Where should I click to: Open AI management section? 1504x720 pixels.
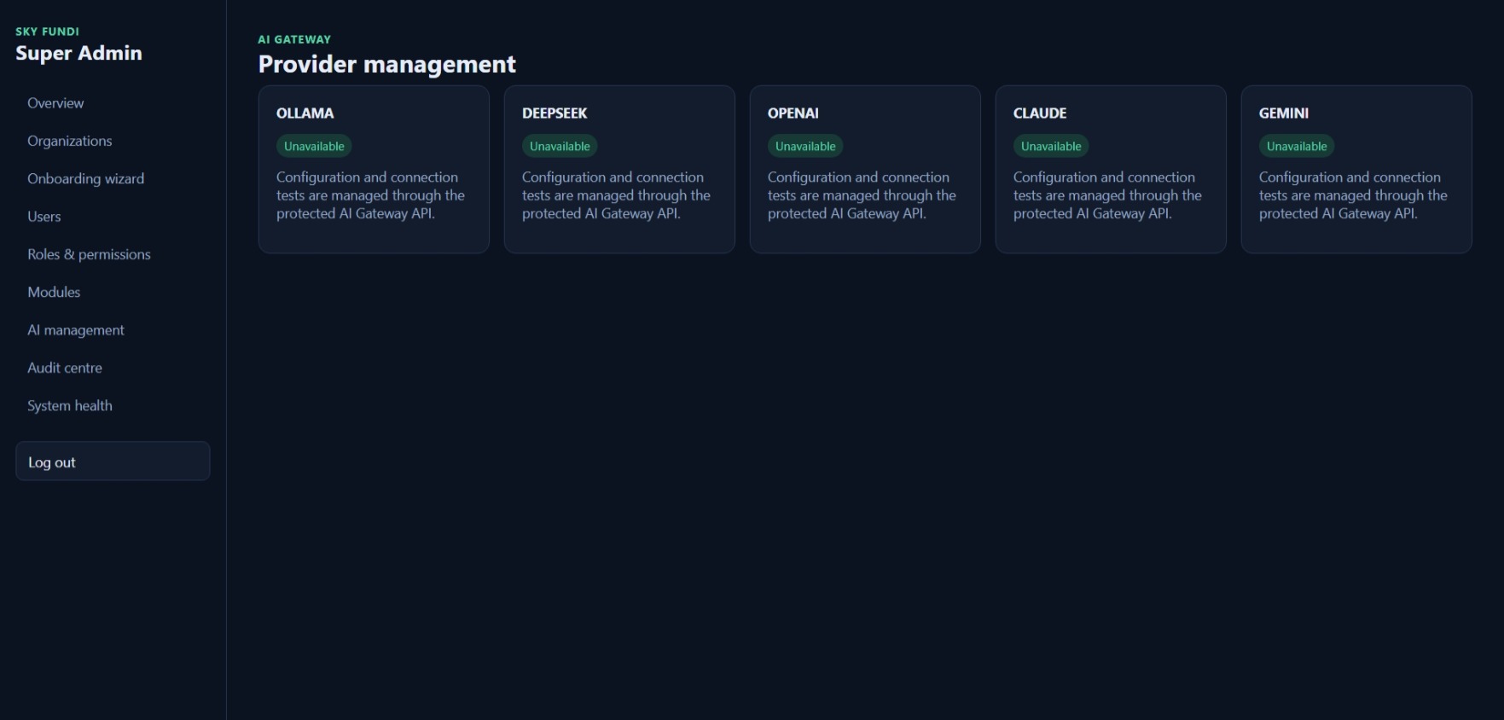pyautogui.click(x=76, y=330)
